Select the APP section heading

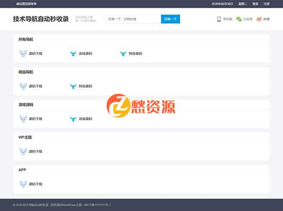22,170
